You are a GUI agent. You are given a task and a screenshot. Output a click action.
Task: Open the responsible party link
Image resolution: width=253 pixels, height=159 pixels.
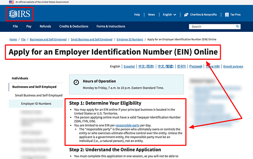point(128,125)
